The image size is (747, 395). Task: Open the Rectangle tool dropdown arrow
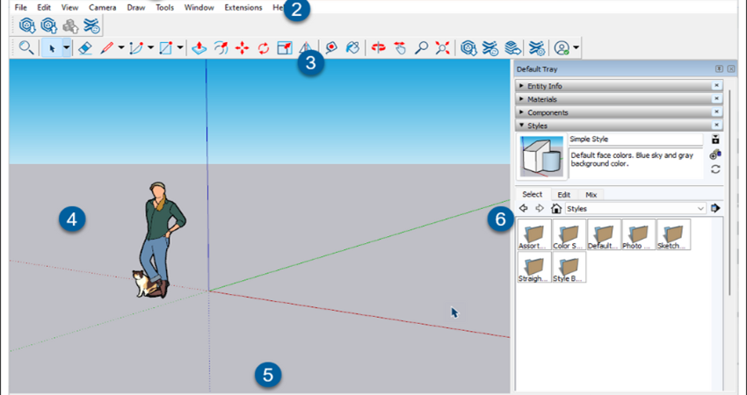[x=179, y=47]
